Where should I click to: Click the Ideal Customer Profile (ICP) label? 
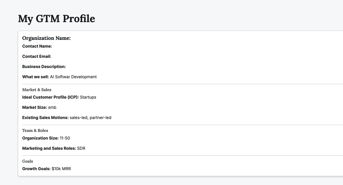[x=50, y=97]
